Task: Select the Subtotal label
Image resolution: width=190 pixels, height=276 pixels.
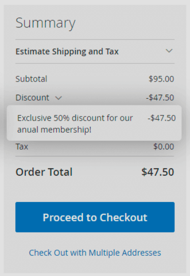Action: click(x=31, y=79)
